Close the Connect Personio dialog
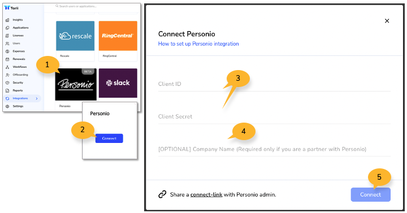407x213 pixels. pos(387,21)
